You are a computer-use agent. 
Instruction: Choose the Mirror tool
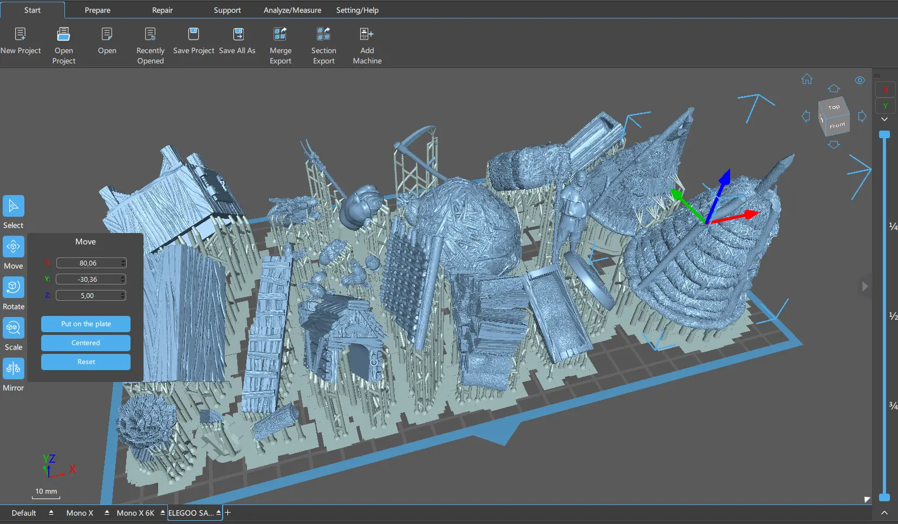click(14, 368)
